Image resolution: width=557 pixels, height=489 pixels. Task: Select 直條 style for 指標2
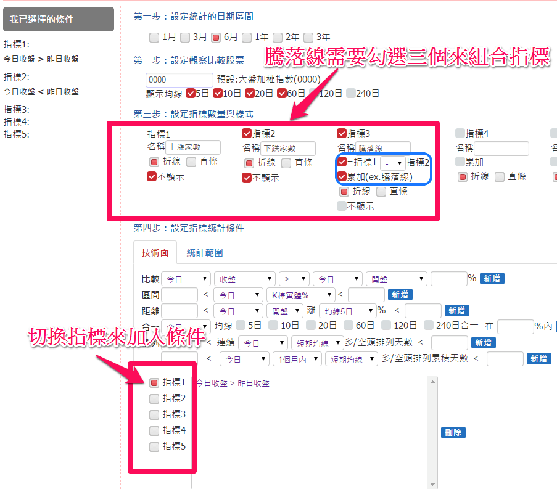coord(286,163)
